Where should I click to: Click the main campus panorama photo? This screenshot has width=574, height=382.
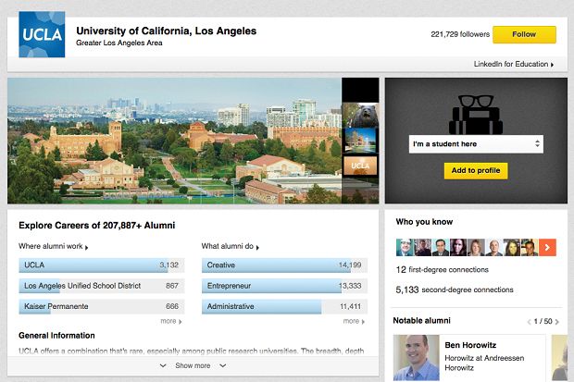(x=175, y=141)
